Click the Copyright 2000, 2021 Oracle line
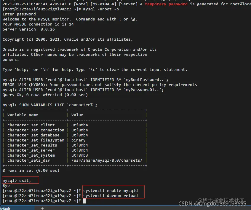The image size is (251, 210). coord(68,39)
